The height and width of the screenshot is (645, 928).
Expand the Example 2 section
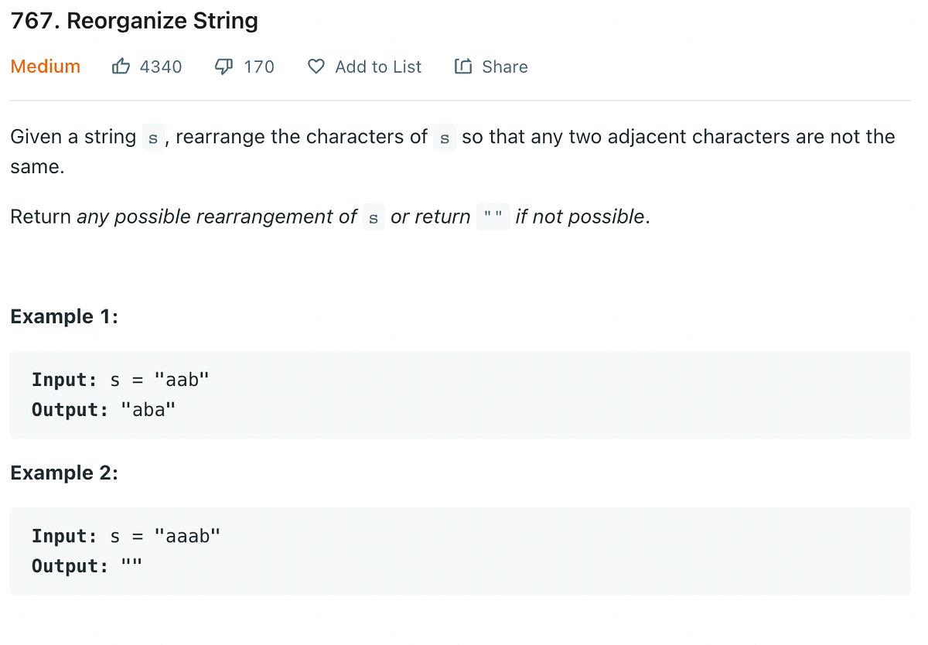click(x=64, y=473)
